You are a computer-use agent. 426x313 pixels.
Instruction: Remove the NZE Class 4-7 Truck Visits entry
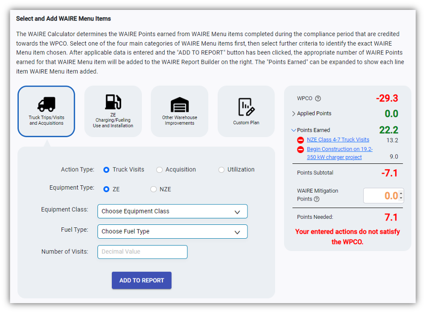point(300,140)
